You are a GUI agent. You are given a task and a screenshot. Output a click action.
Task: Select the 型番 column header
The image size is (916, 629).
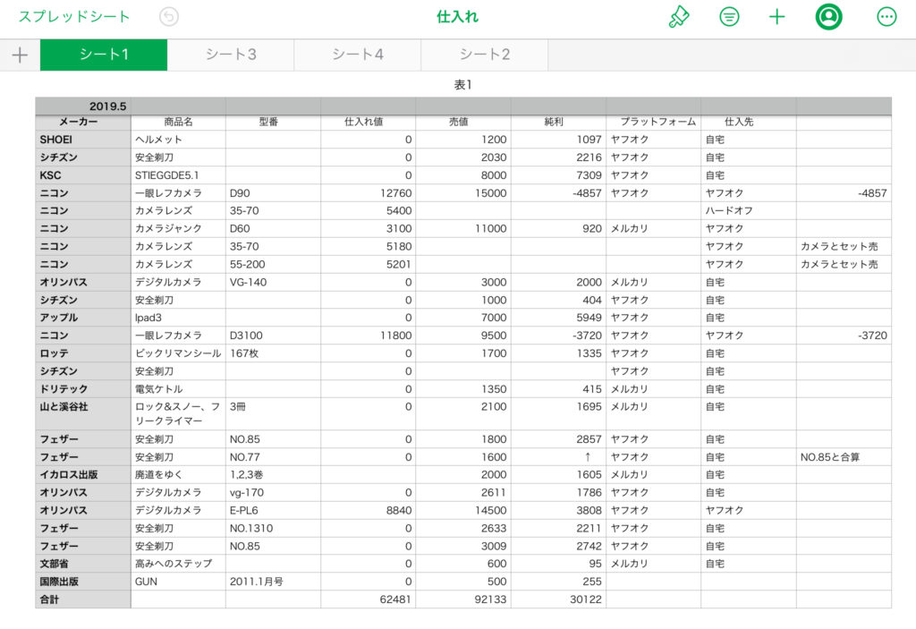(273, 122)
